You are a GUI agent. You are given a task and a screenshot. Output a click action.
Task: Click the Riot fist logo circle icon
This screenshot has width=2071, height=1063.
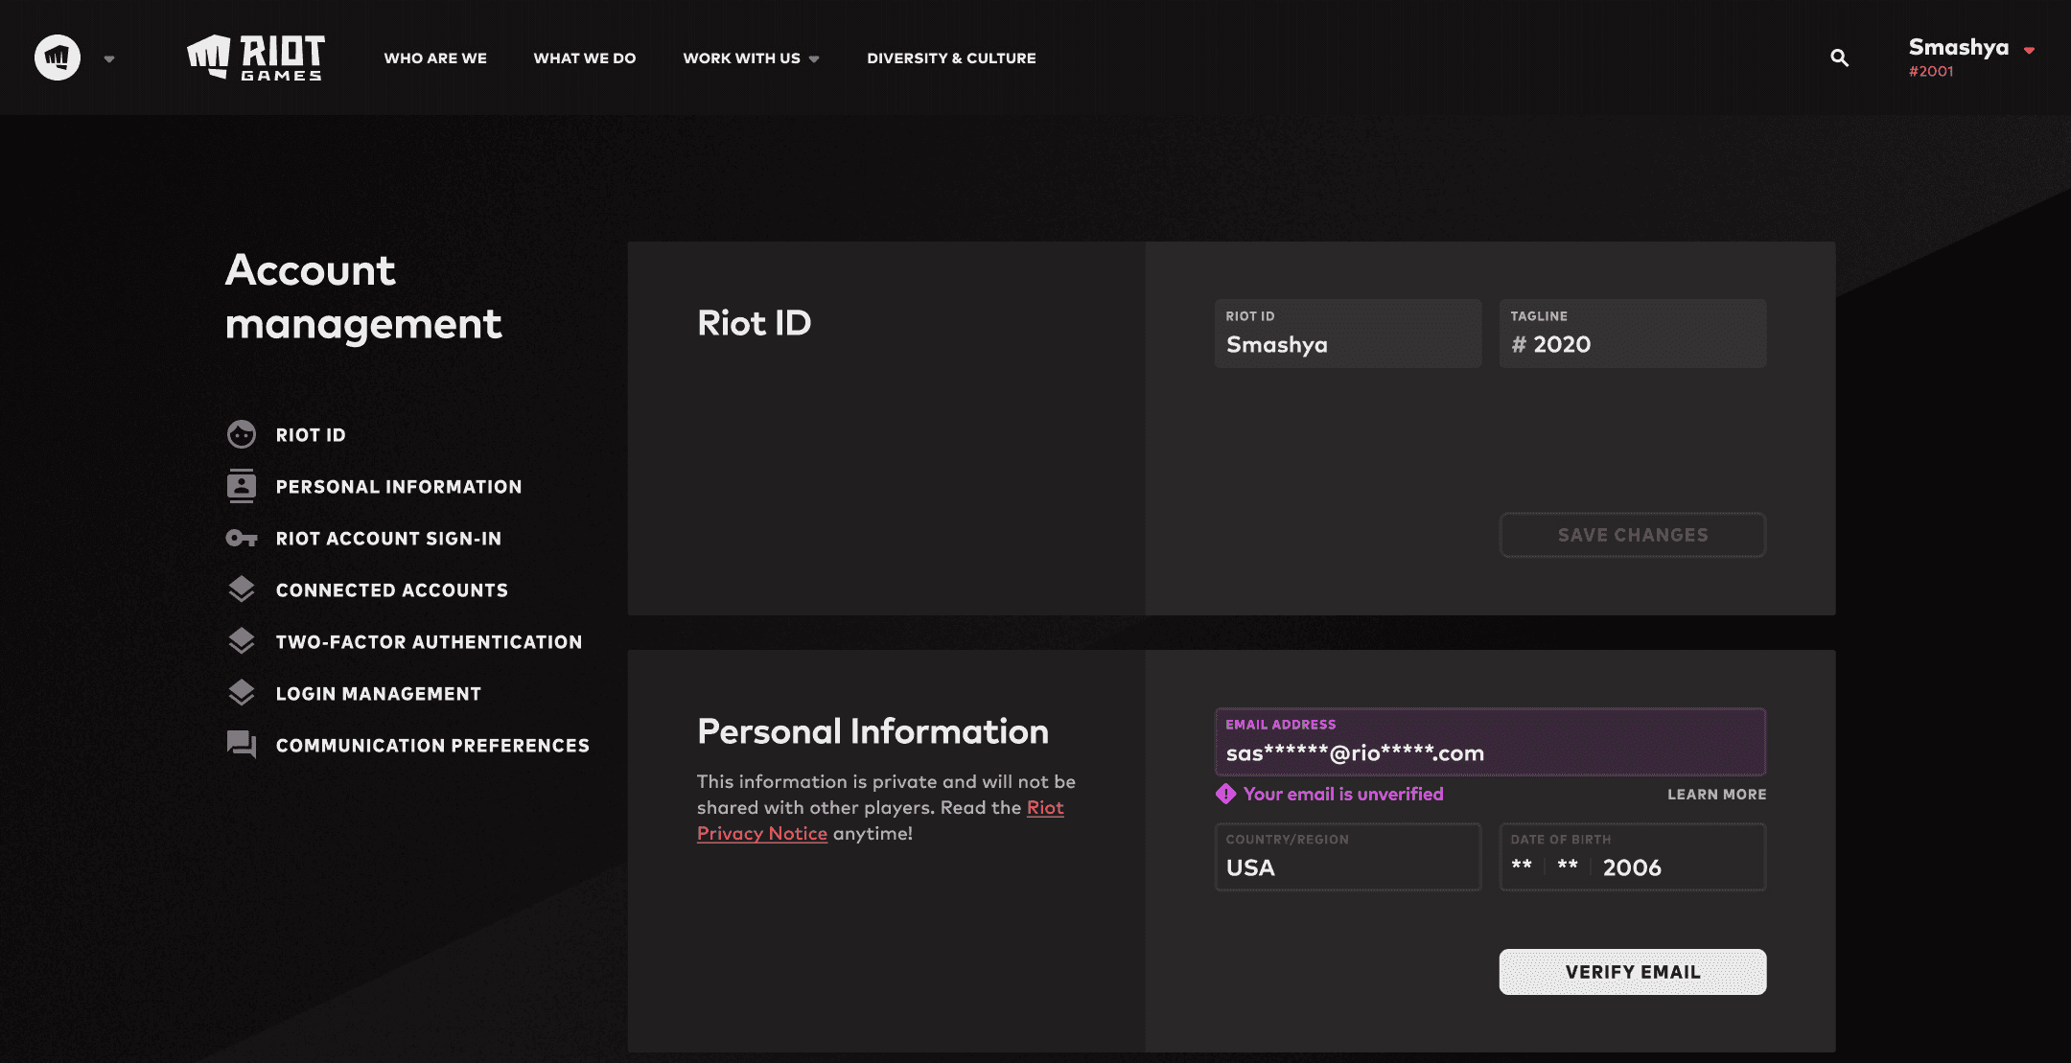coord(58,58)
